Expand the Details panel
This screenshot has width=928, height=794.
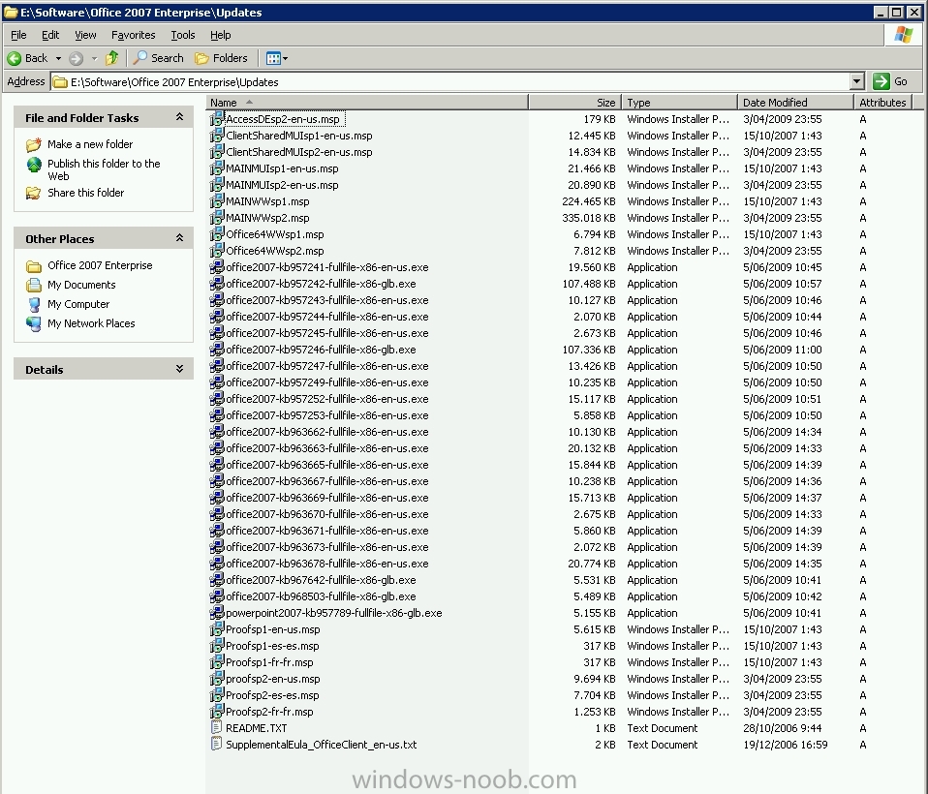[179, 369]
